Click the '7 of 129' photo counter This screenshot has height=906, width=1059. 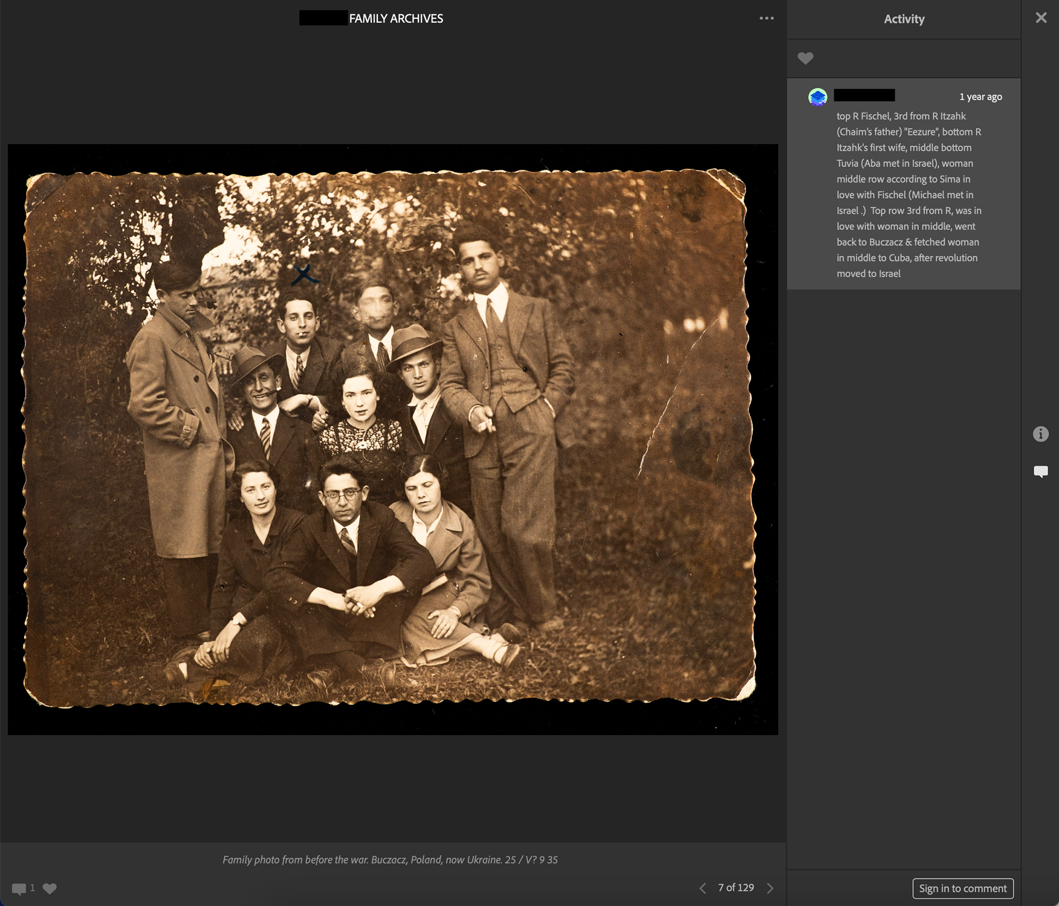736,887
